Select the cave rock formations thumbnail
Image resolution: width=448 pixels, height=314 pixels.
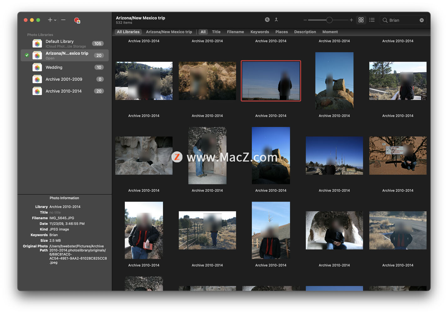pos(144,155)
